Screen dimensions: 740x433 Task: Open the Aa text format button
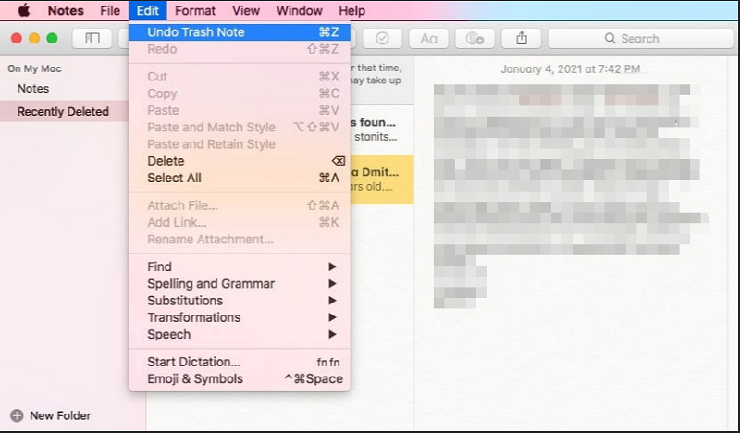(428, 38)
